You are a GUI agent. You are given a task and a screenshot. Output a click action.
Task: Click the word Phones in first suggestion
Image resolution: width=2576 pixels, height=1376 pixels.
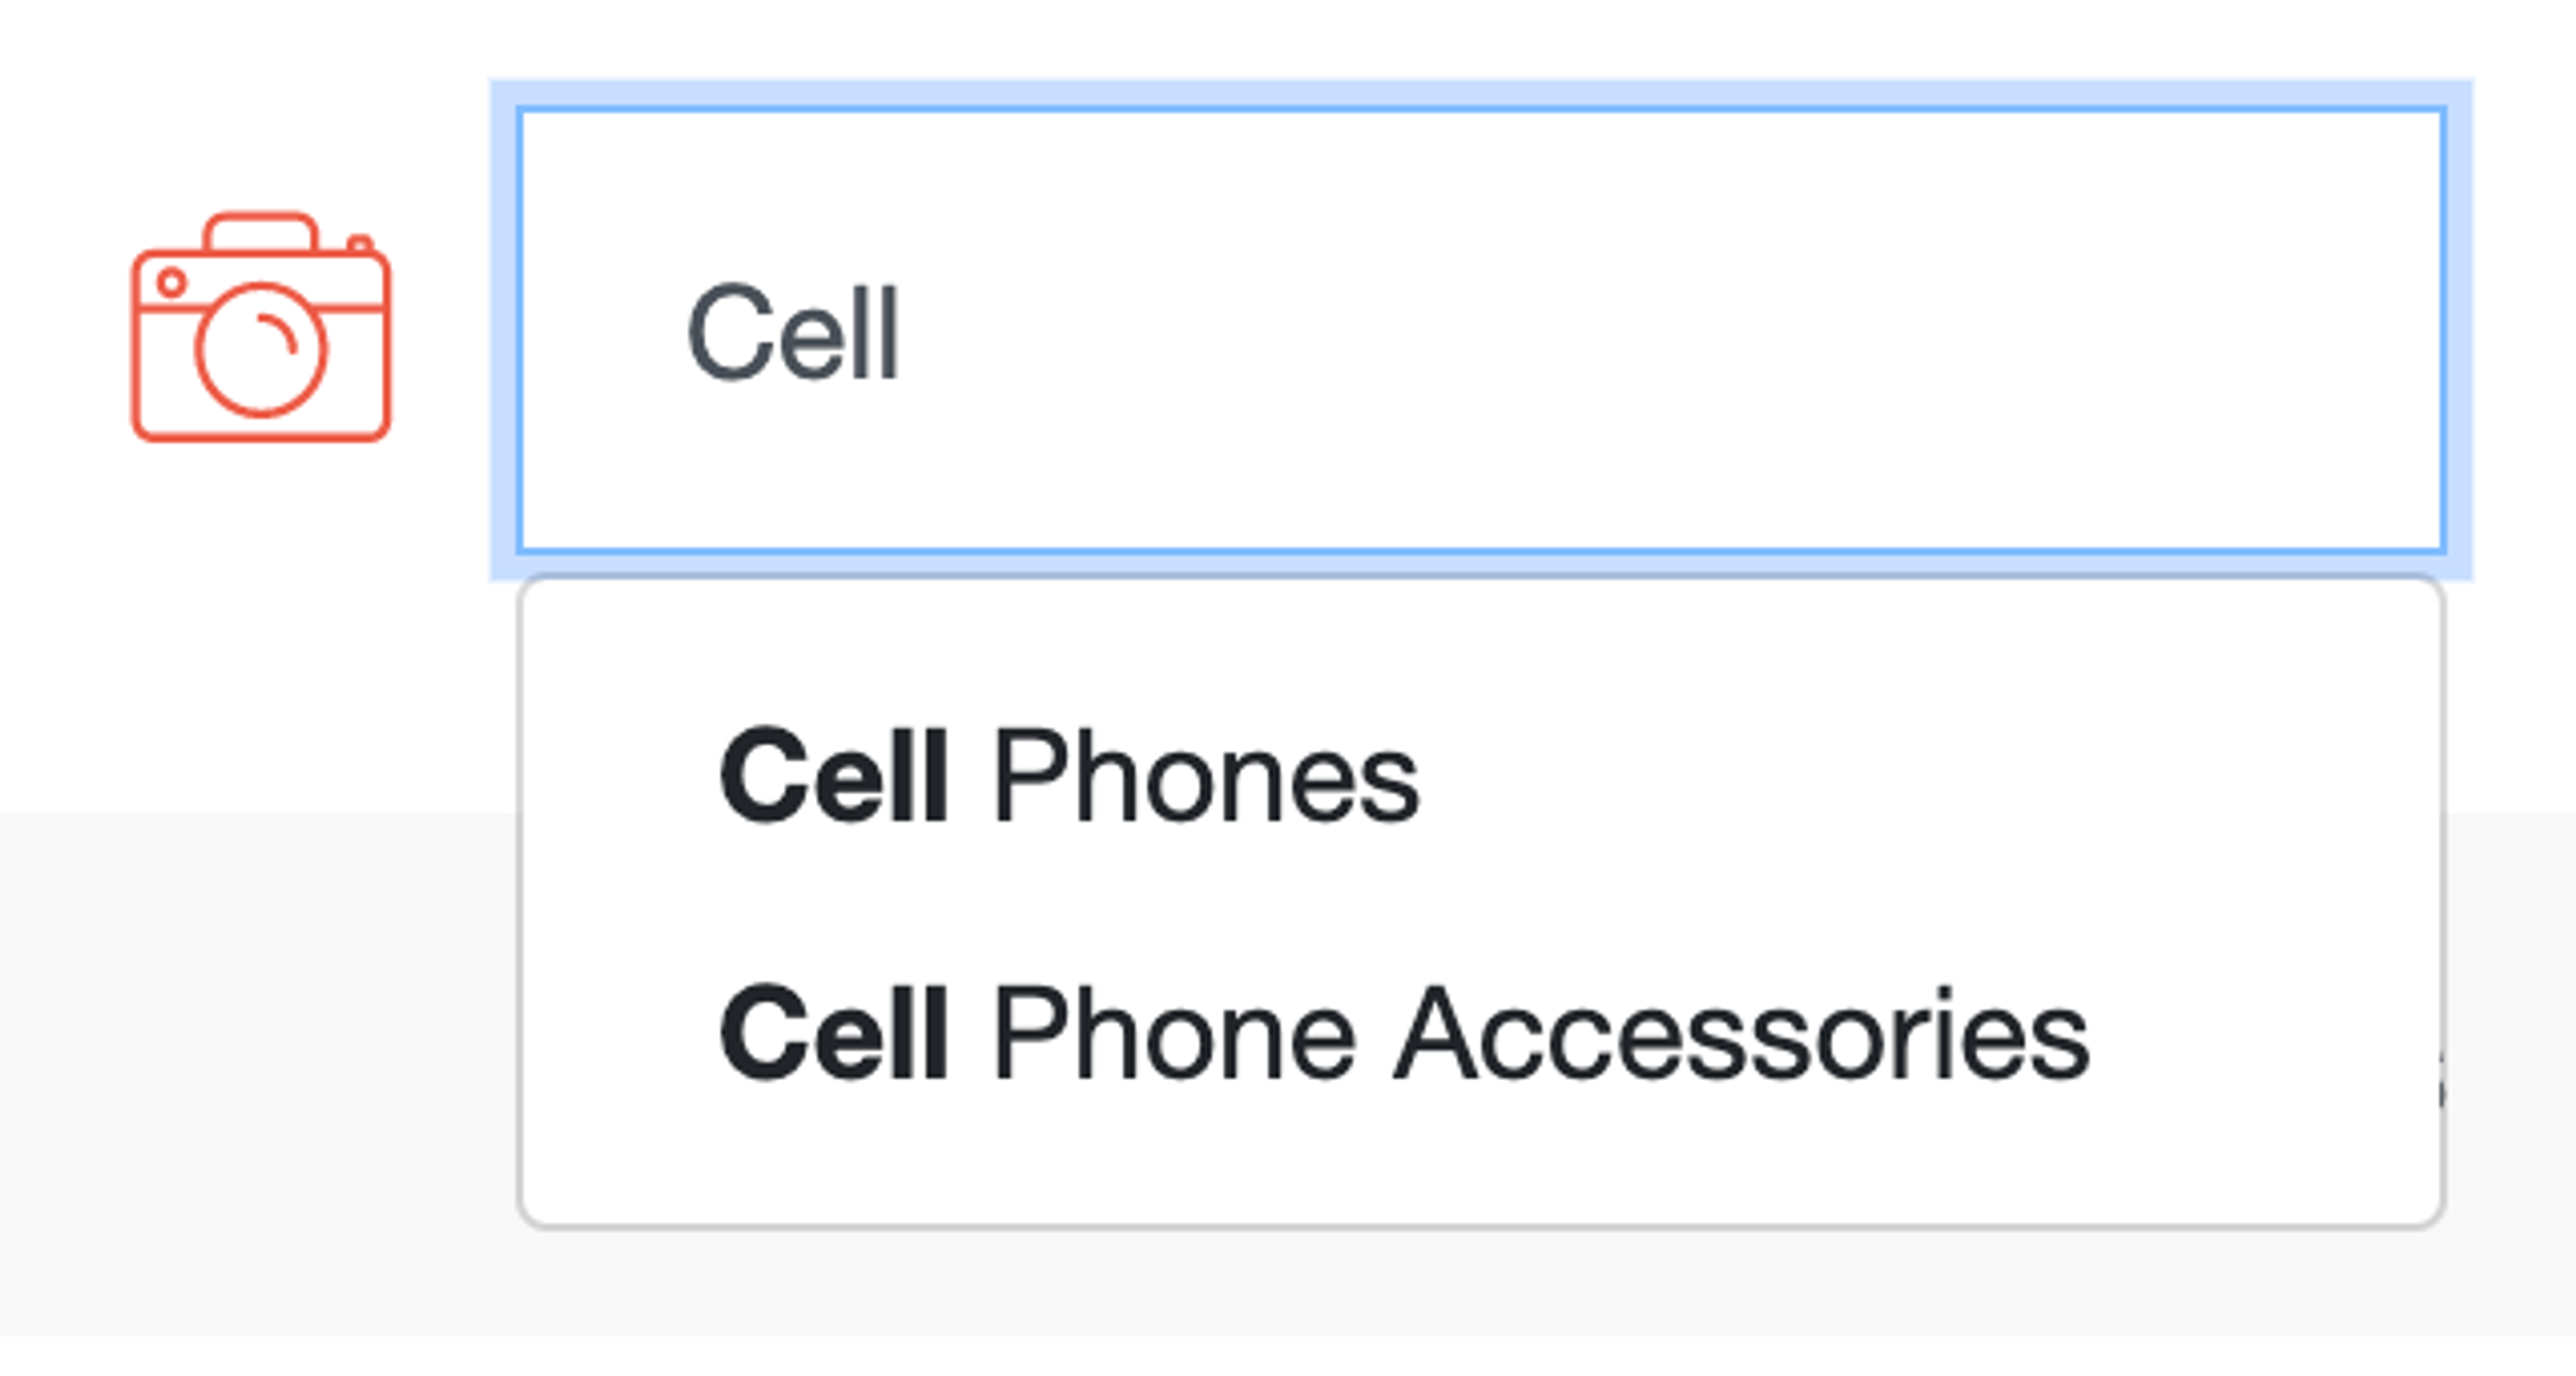1205,775
